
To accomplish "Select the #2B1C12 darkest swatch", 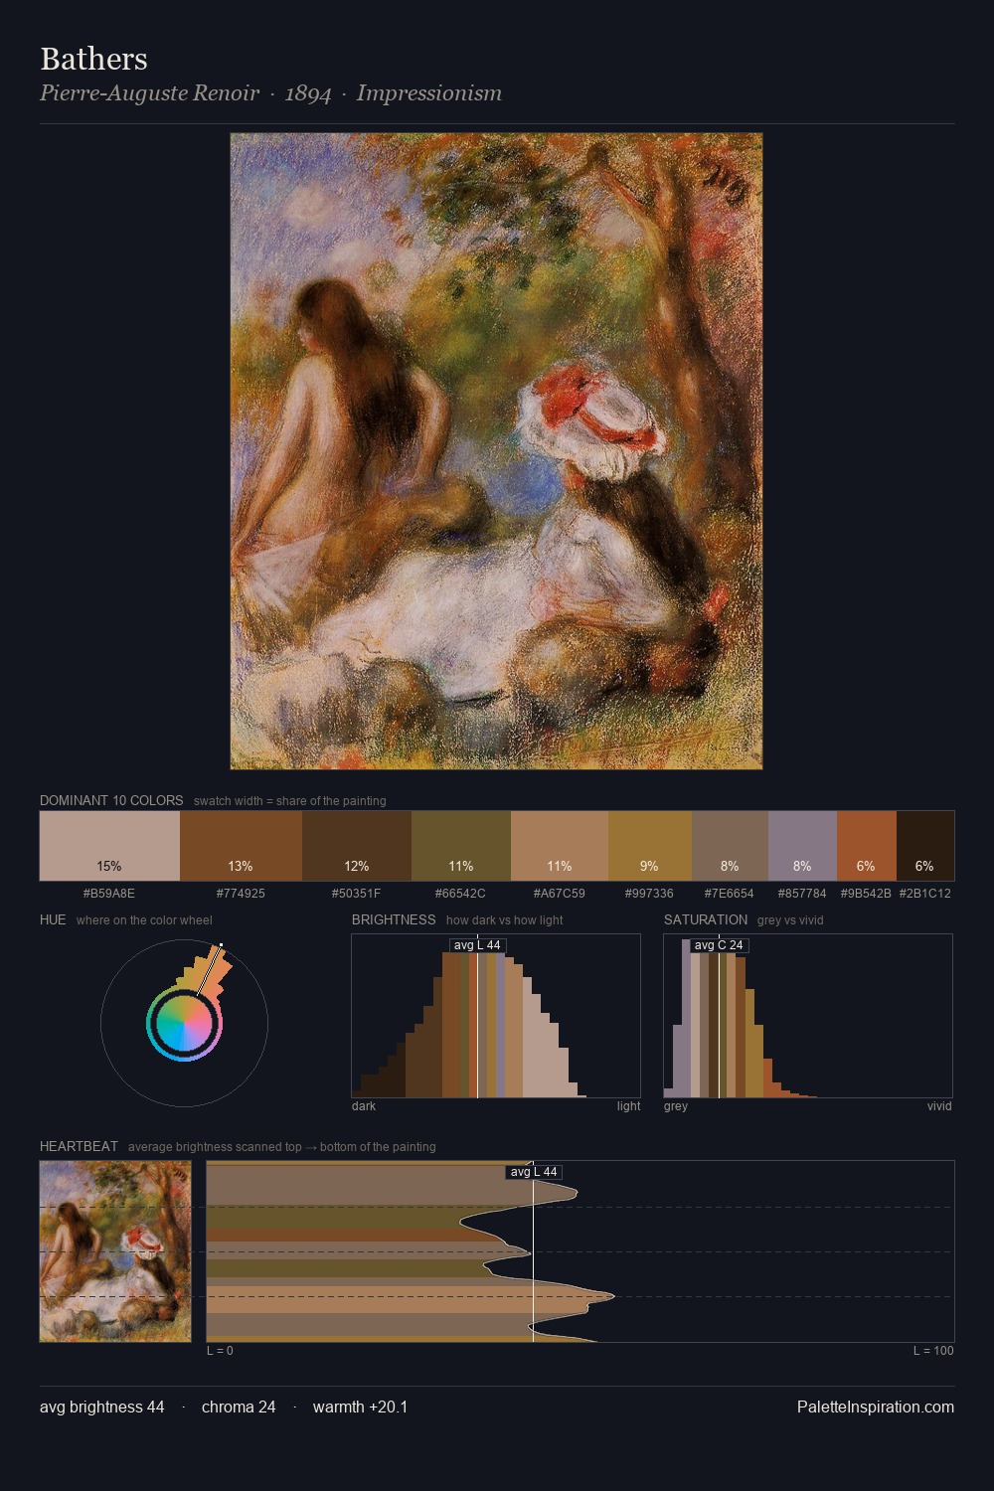I will [x=925, y=846].
